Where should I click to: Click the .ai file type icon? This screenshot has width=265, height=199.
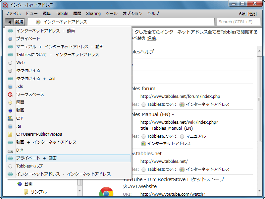coord(10,126)
